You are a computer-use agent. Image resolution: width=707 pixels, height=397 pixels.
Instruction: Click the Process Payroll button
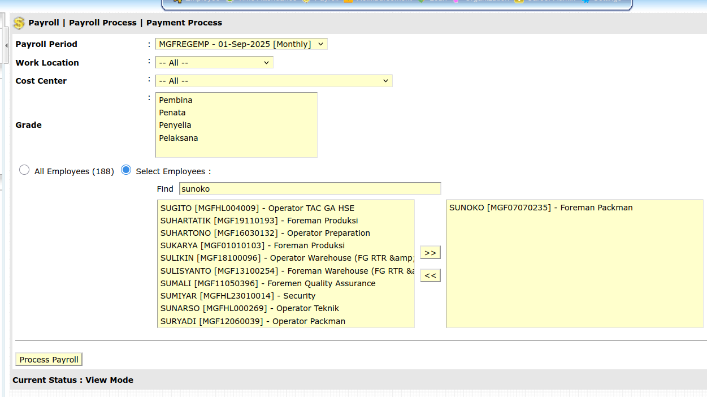(49, 360)
